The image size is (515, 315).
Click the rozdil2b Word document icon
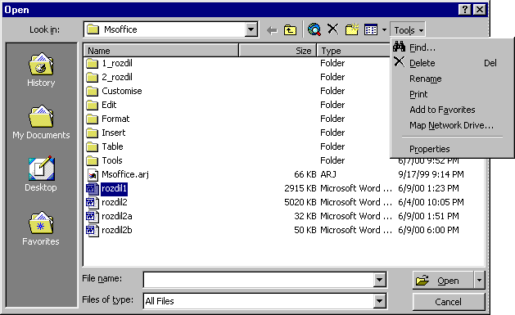click(93, 231)
